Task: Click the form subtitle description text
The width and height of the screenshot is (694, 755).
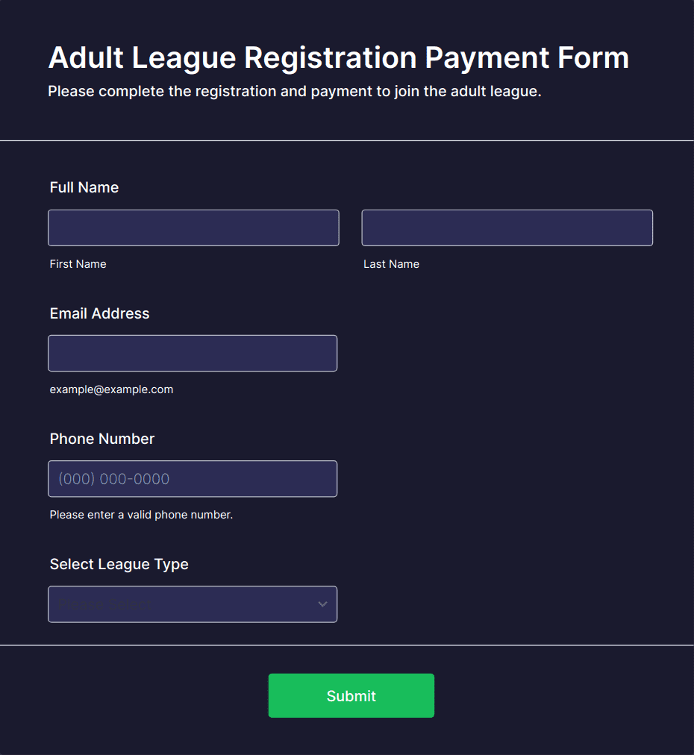Action: (x=294, y=92)
